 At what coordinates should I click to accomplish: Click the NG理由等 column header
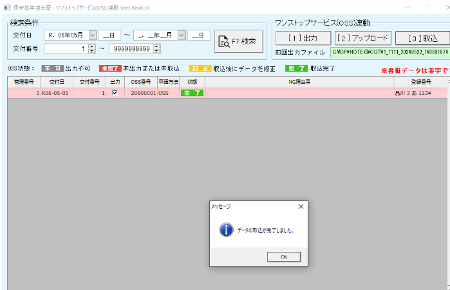pos(299,82)
